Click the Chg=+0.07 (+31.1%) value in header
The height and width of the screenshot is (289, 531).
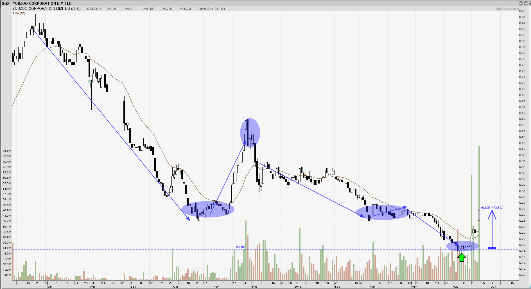211,9
